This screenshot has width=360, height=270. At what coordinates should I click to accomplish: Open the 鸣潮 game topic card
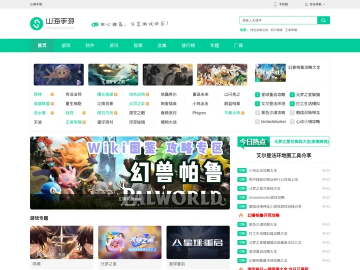[x=61, y=246]
